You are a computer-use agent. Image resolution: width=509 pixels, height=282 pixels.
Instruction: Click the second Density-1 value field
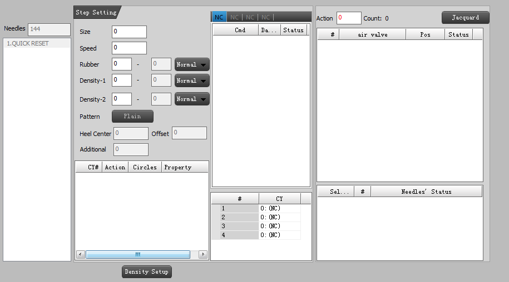coord(161,80)
